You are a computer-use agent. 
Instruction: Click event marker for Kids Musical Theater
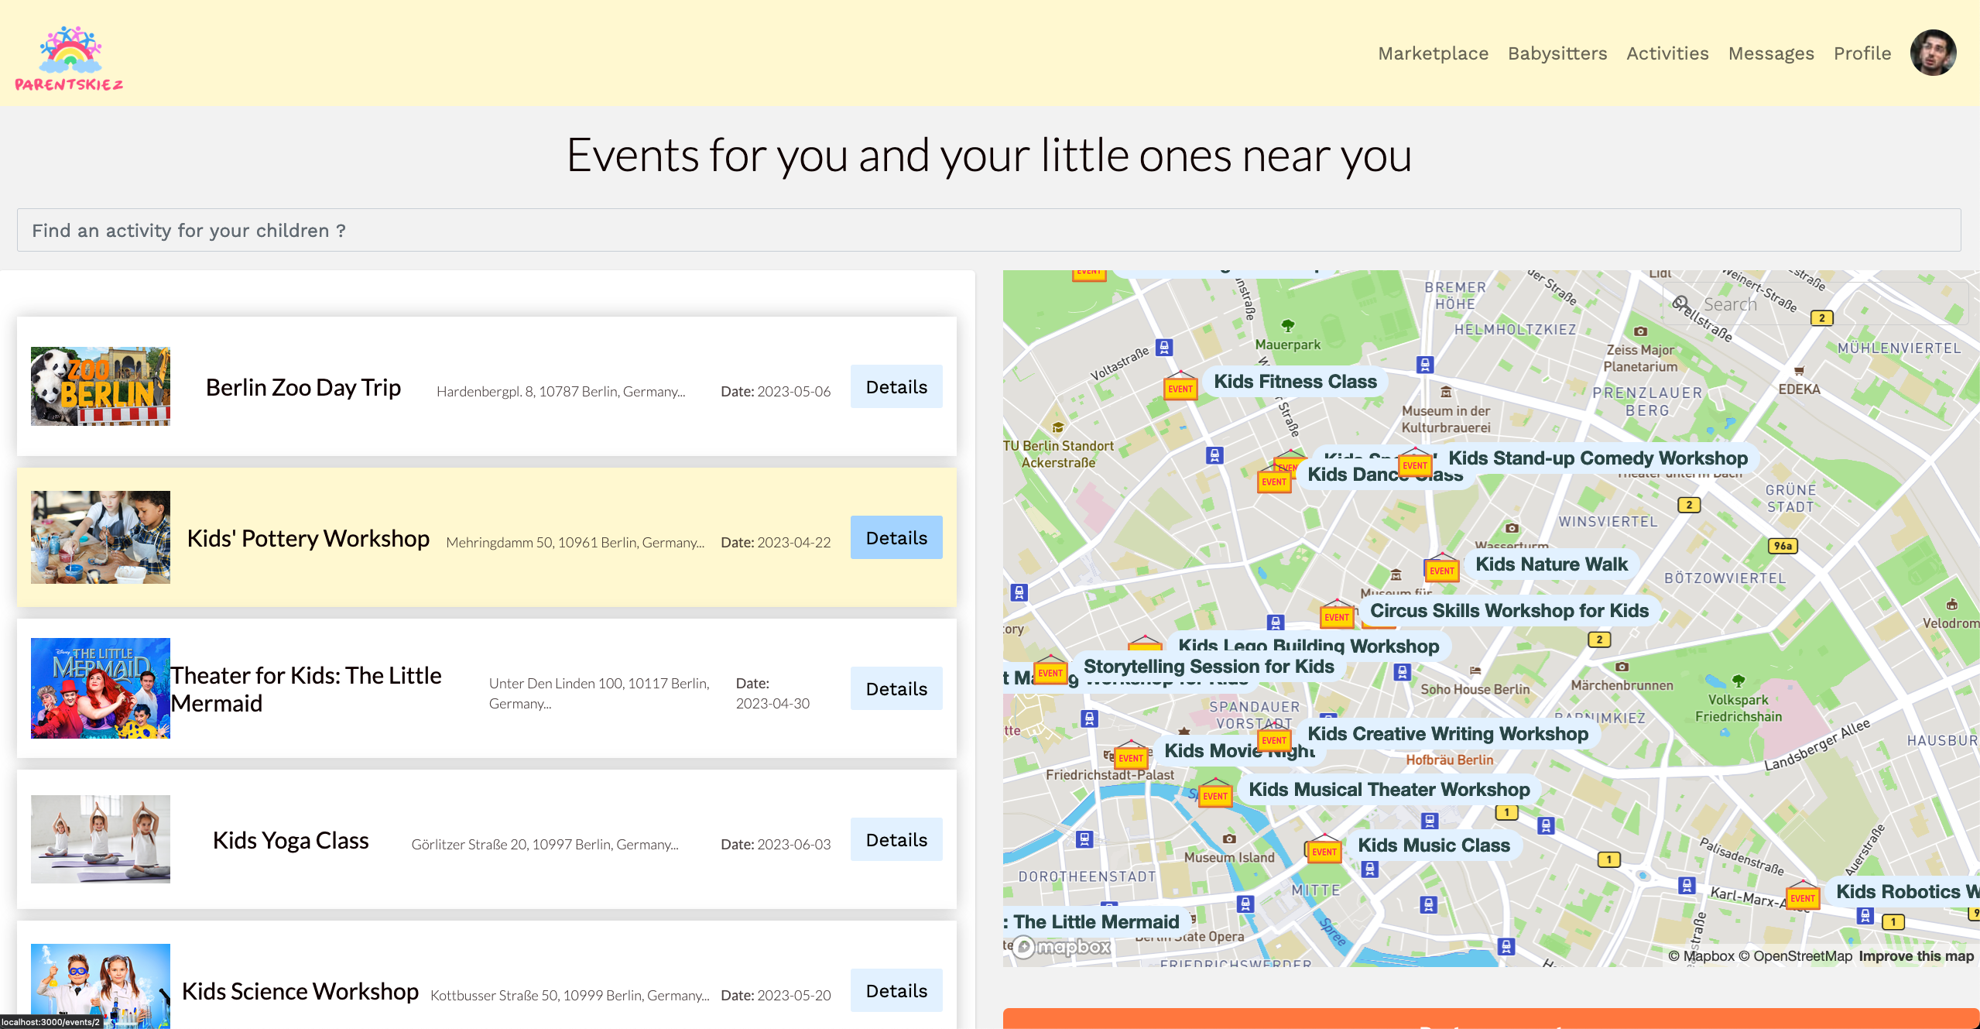(x=1215, y=794)
